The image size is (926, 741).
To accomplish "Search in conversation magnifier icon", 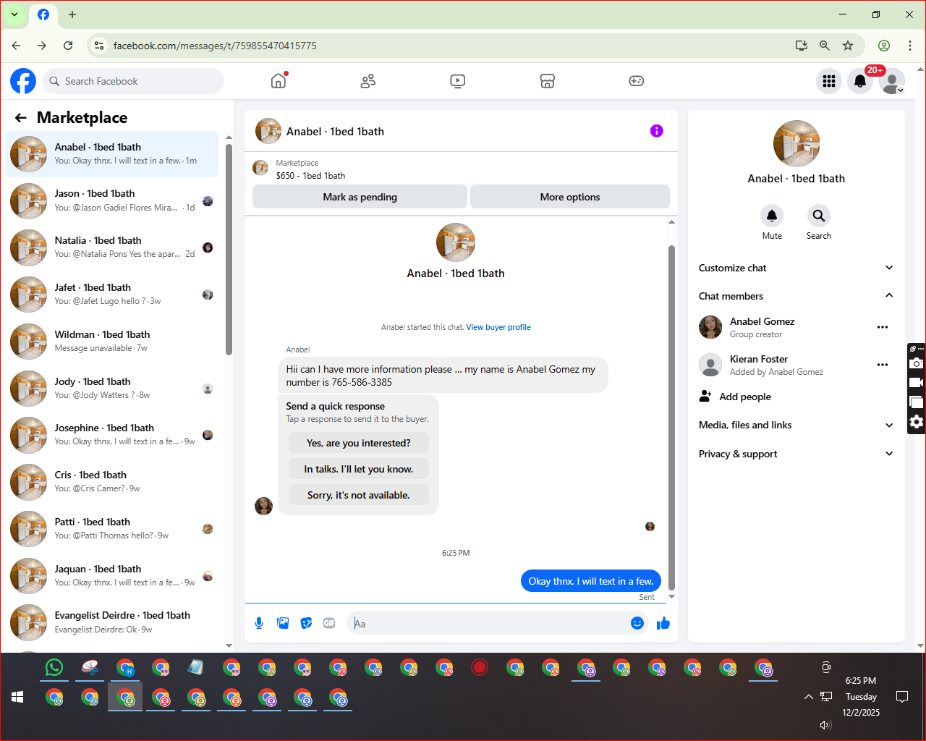I will coord(818,216).
